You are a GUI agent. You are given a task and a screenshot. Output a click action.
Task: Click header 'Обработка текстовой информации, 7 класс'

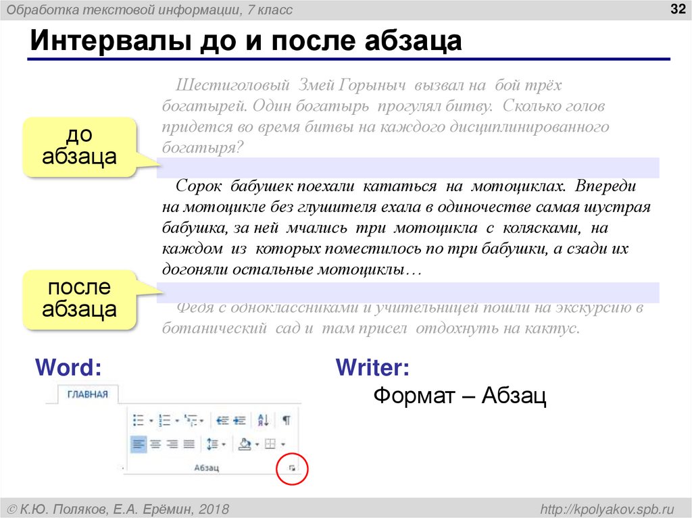(x=149, y=9)
